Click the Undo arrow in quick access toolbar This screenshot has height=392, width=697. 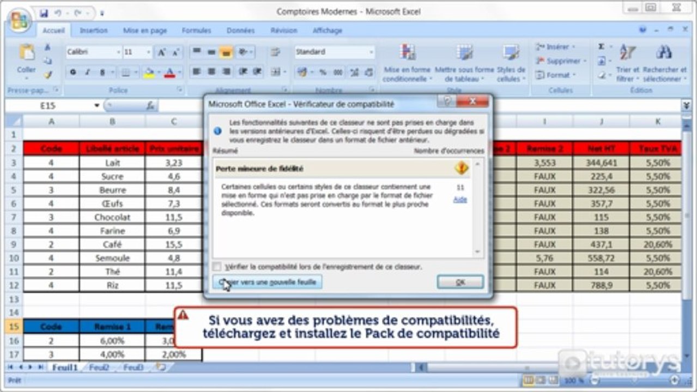(57, 13)
